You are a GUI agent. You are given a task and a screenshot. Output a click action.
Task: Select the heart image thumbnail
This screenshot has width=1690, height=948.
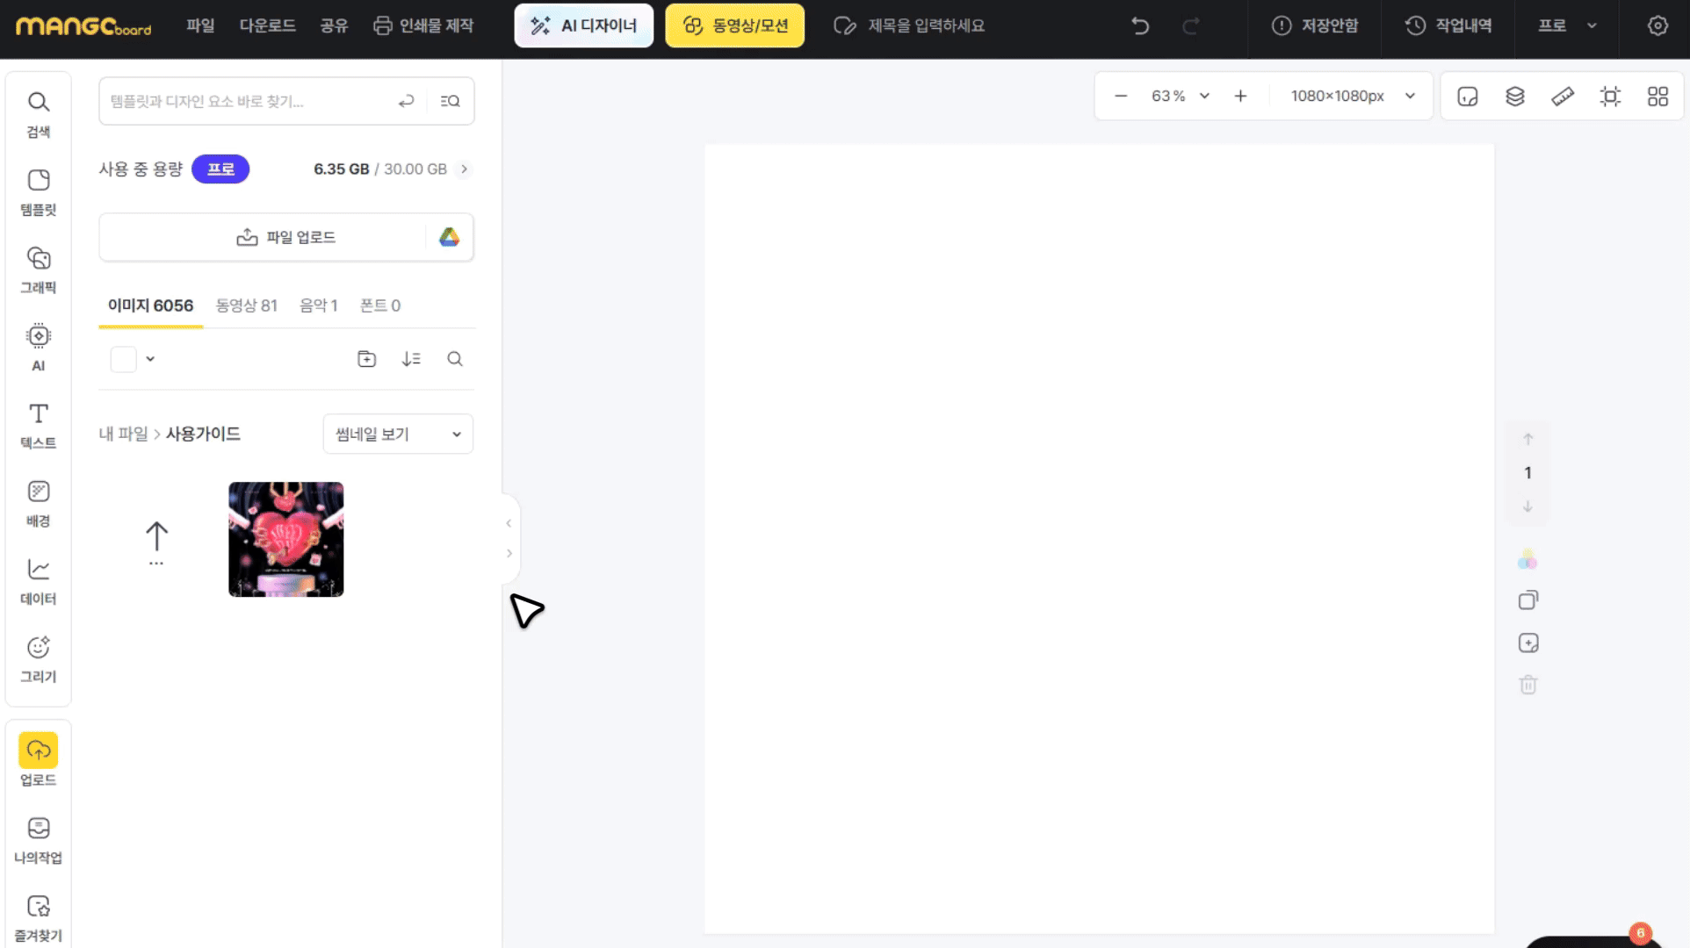pyautogui.click(x=285, y=539)
